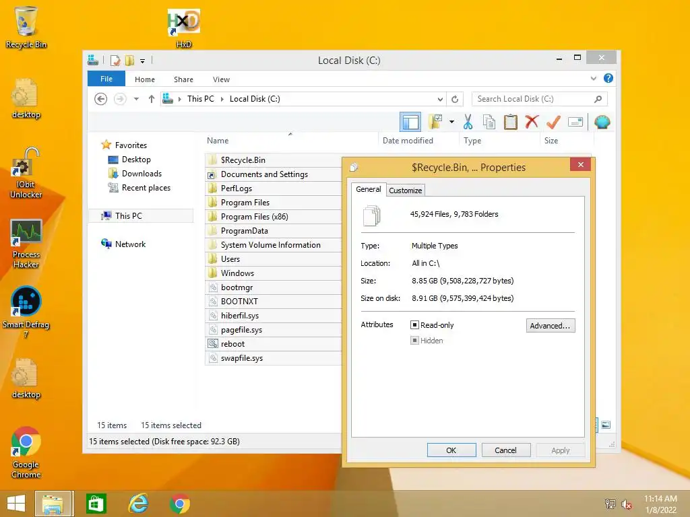Click the New folder quick access icon
Image resolution: width=690 pixels, height=517 pixels.
tap(130, 60)
